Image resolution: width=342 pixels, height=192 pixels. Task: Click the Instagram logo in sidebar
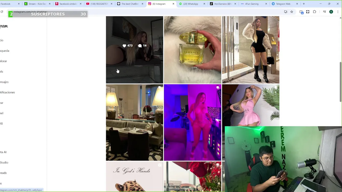[4, 26]
